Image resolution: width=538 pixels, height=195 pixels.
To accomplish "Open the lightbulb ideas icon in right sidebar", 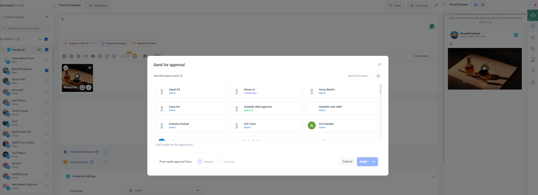I will click(x=533, y=60).
